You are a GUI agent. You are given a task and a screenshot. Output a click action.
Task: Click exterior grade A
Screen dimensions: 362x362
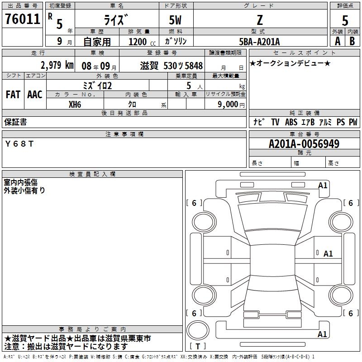pos(338,41)
